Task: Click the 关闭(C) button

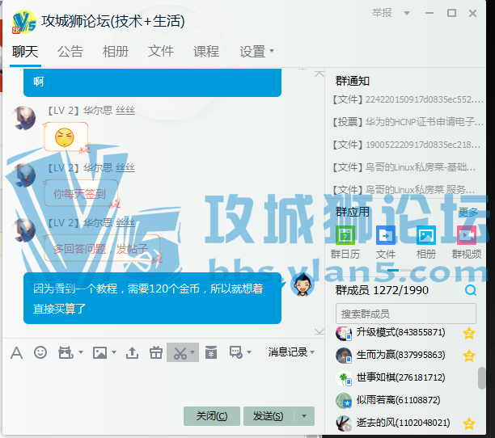Action: (212, 416)
